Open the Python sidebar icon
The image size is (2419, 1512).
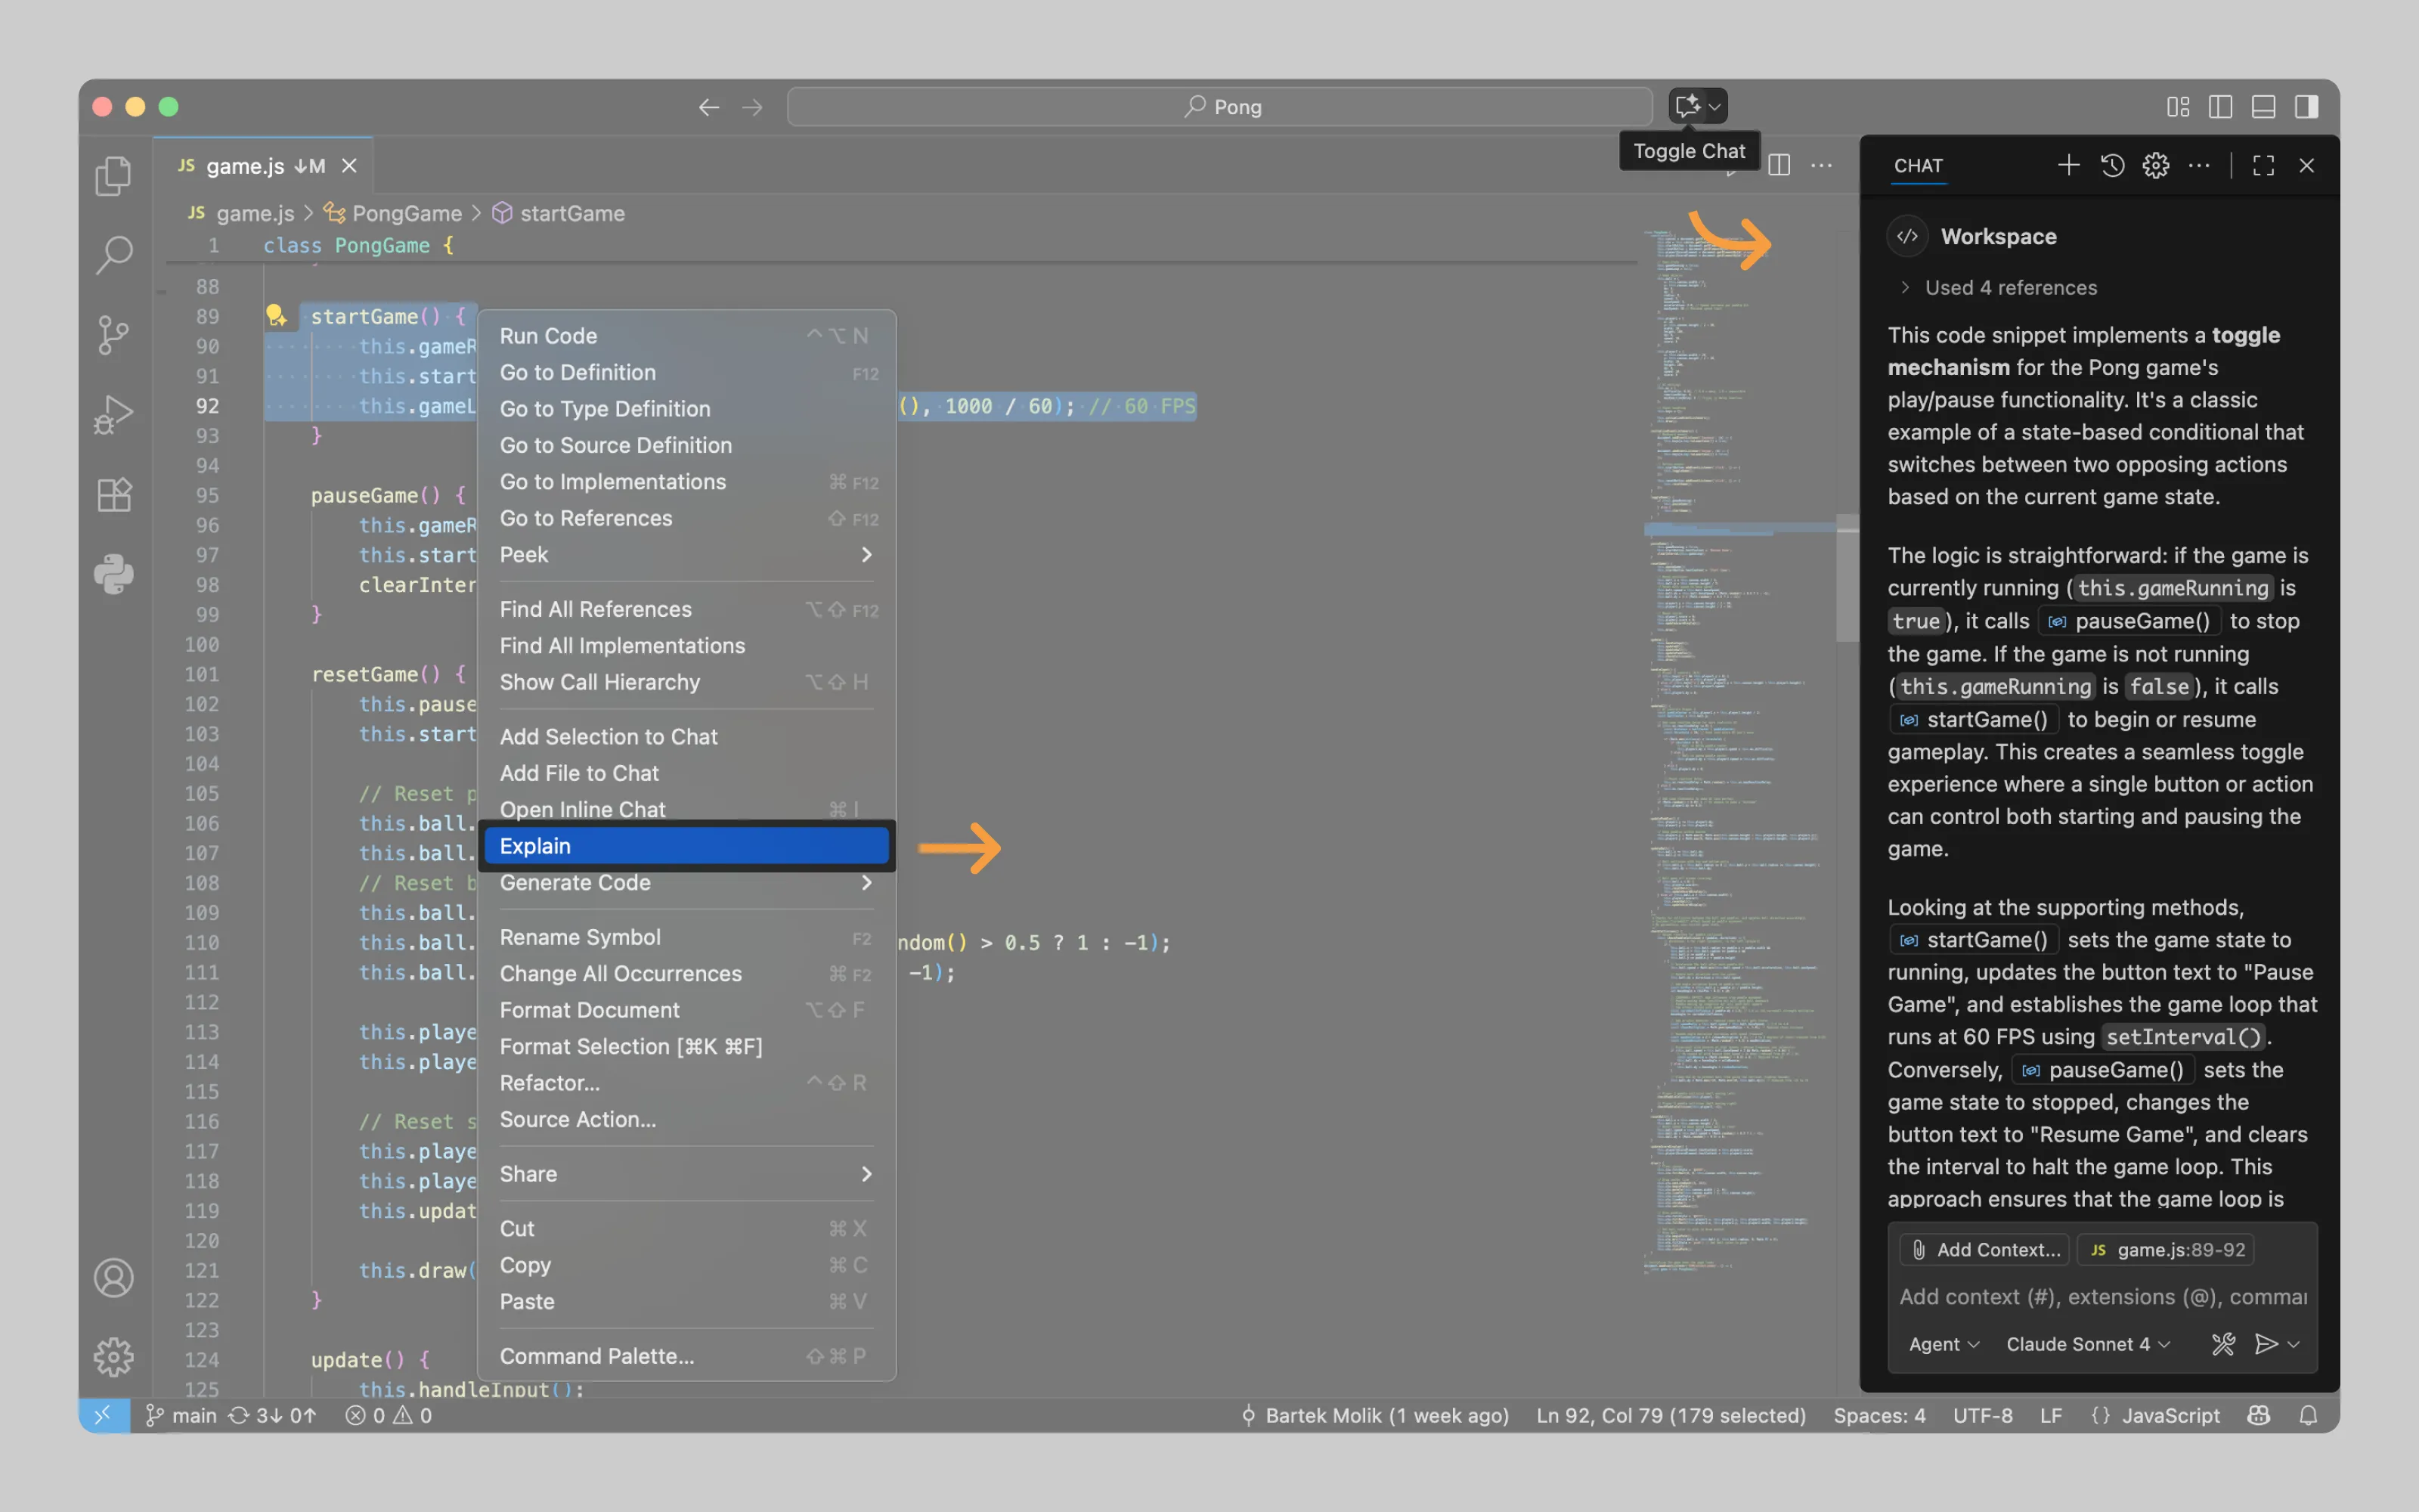coord(113,574)
